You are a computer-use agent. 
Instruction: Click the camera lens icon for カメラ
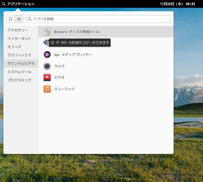(47, 66)
